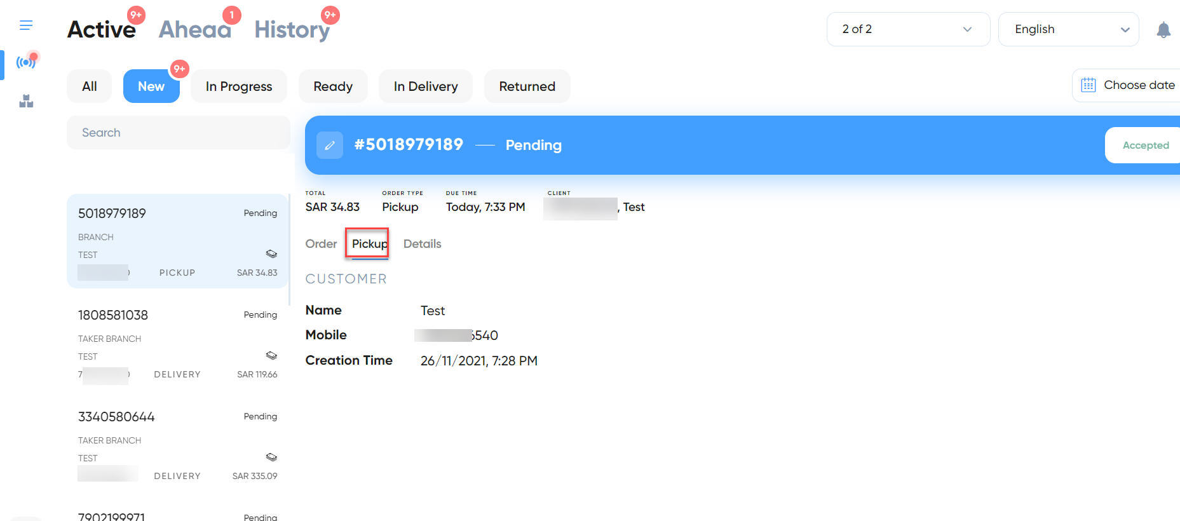Viewport: 1180px width, 521px height.
Task: Filter orders by All
Action: [x=90, y=86]
